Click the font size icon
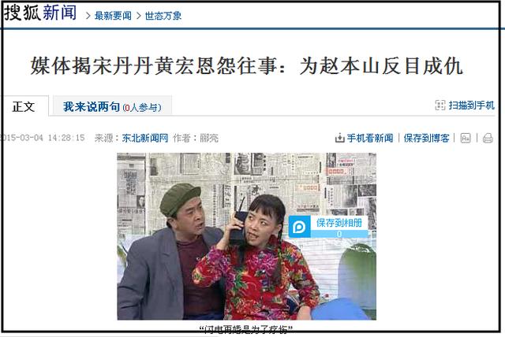Viewport: 505px width, 337px height. tap(466, 138)
